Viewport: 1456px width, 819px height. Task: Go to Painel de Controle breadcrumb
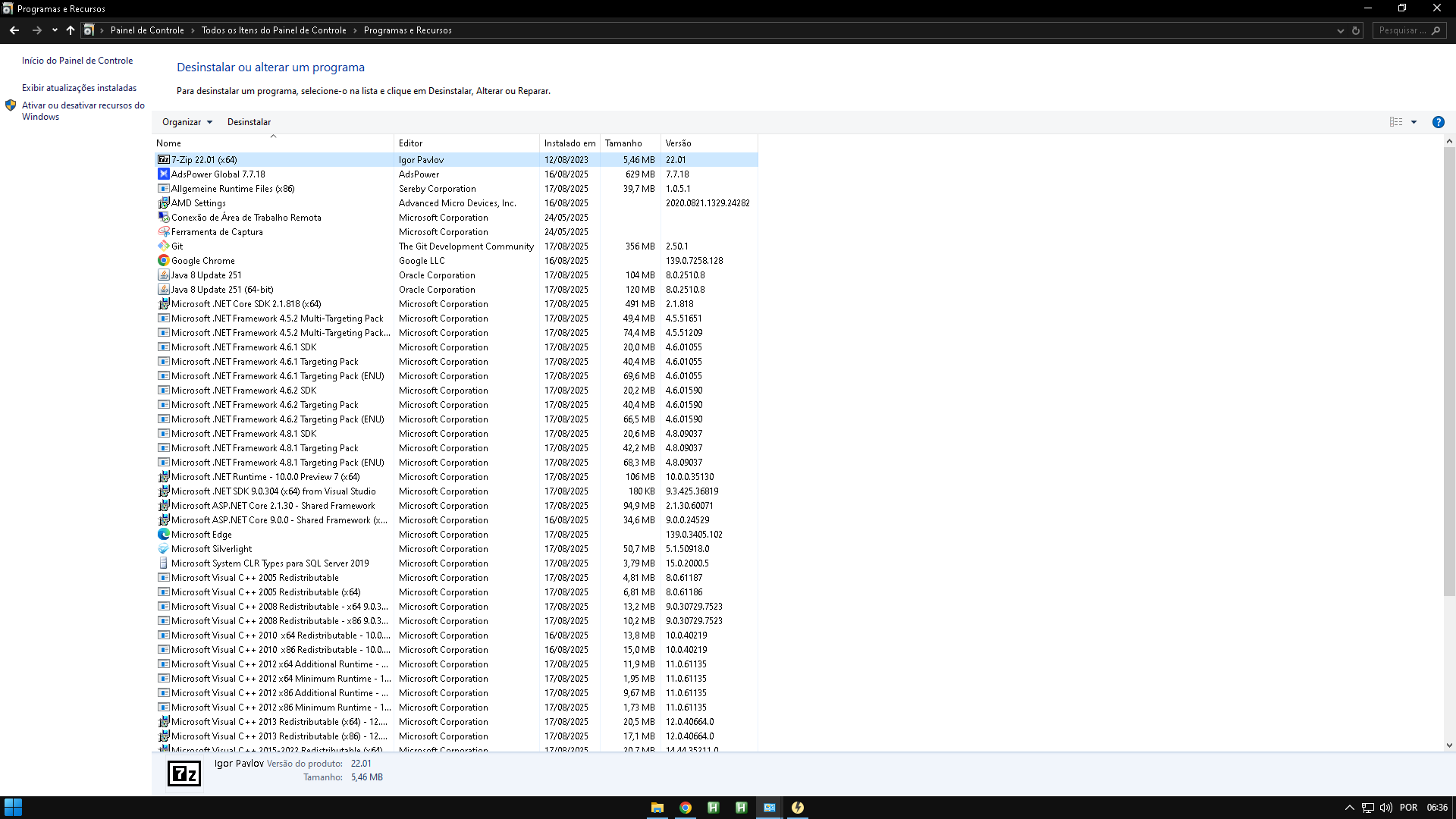point(147,30)
